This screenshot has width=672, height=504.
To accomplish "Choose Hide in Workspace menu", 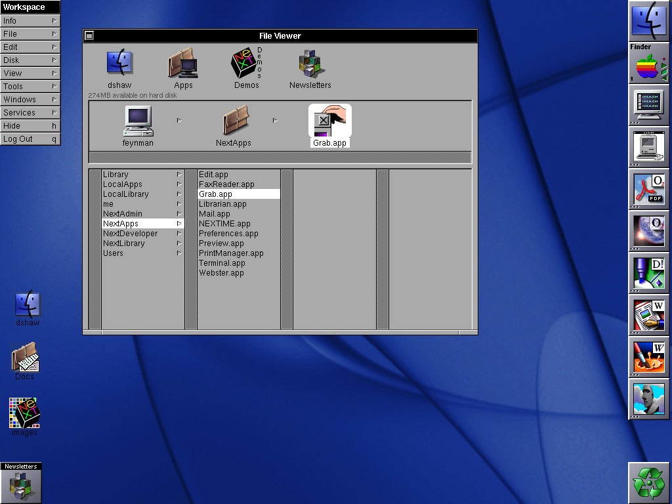I will tap(30, 125).
